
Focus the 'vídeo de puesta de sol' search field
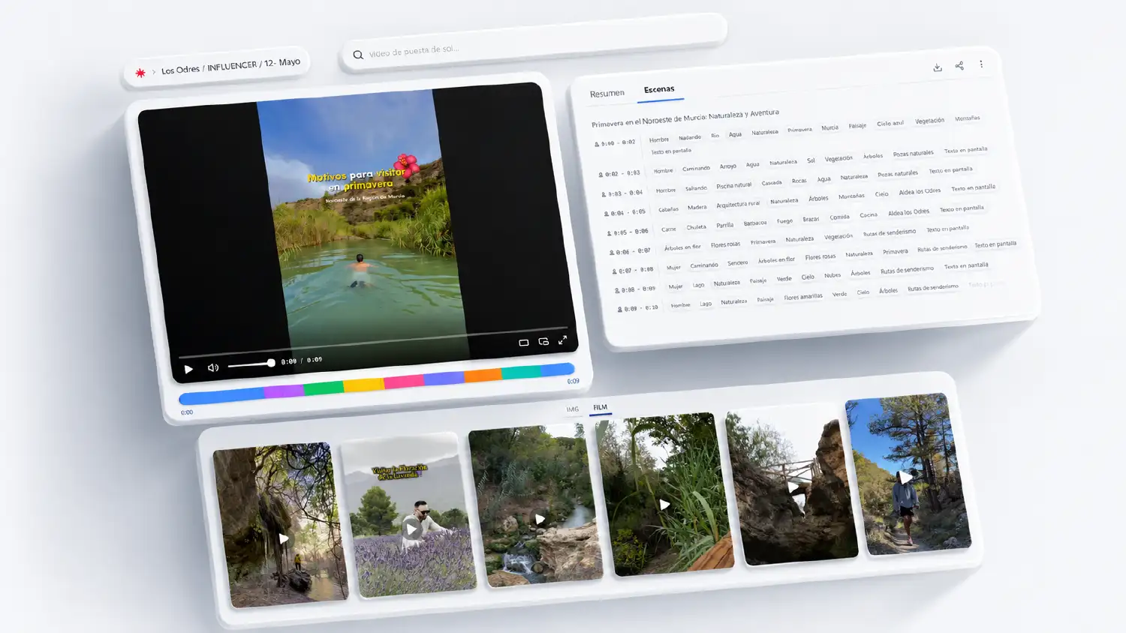(533, 42)
